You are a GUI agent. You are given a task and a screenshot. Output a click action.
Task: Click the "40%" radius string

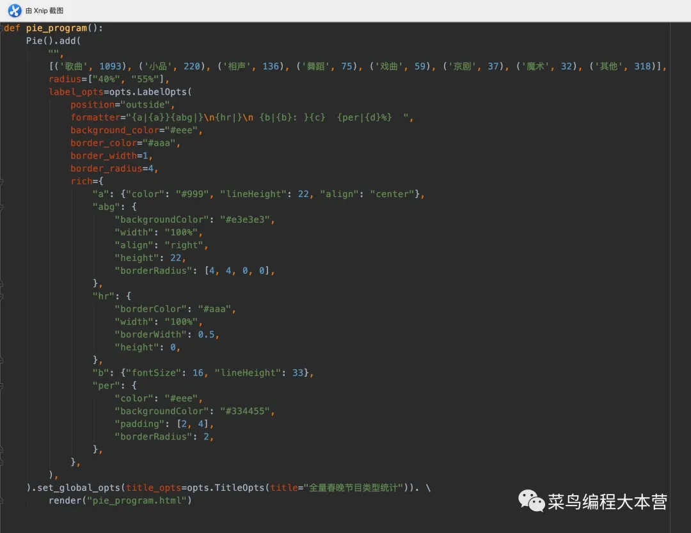click(106, 79)
